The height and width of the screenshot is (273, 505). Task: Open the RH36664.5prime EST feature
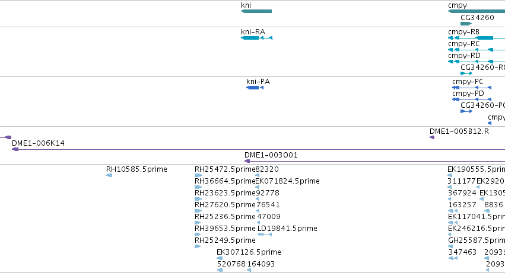(x=198, y=187)
